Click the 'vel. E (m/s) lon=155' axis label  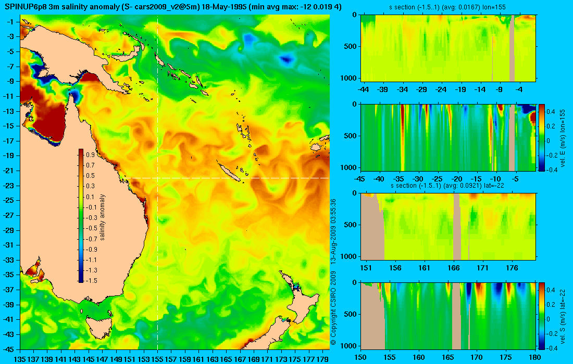pos(563,137)
